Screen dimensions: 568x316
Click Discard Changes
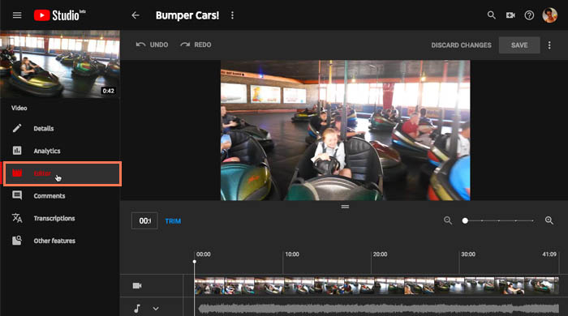pyautogui.click(x=461, y=45)
